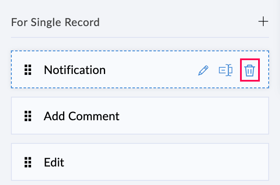280x185 pixels.
Task: Click the drag handle next to Edit
Action: pyautogui.click(x=28, y=162)
